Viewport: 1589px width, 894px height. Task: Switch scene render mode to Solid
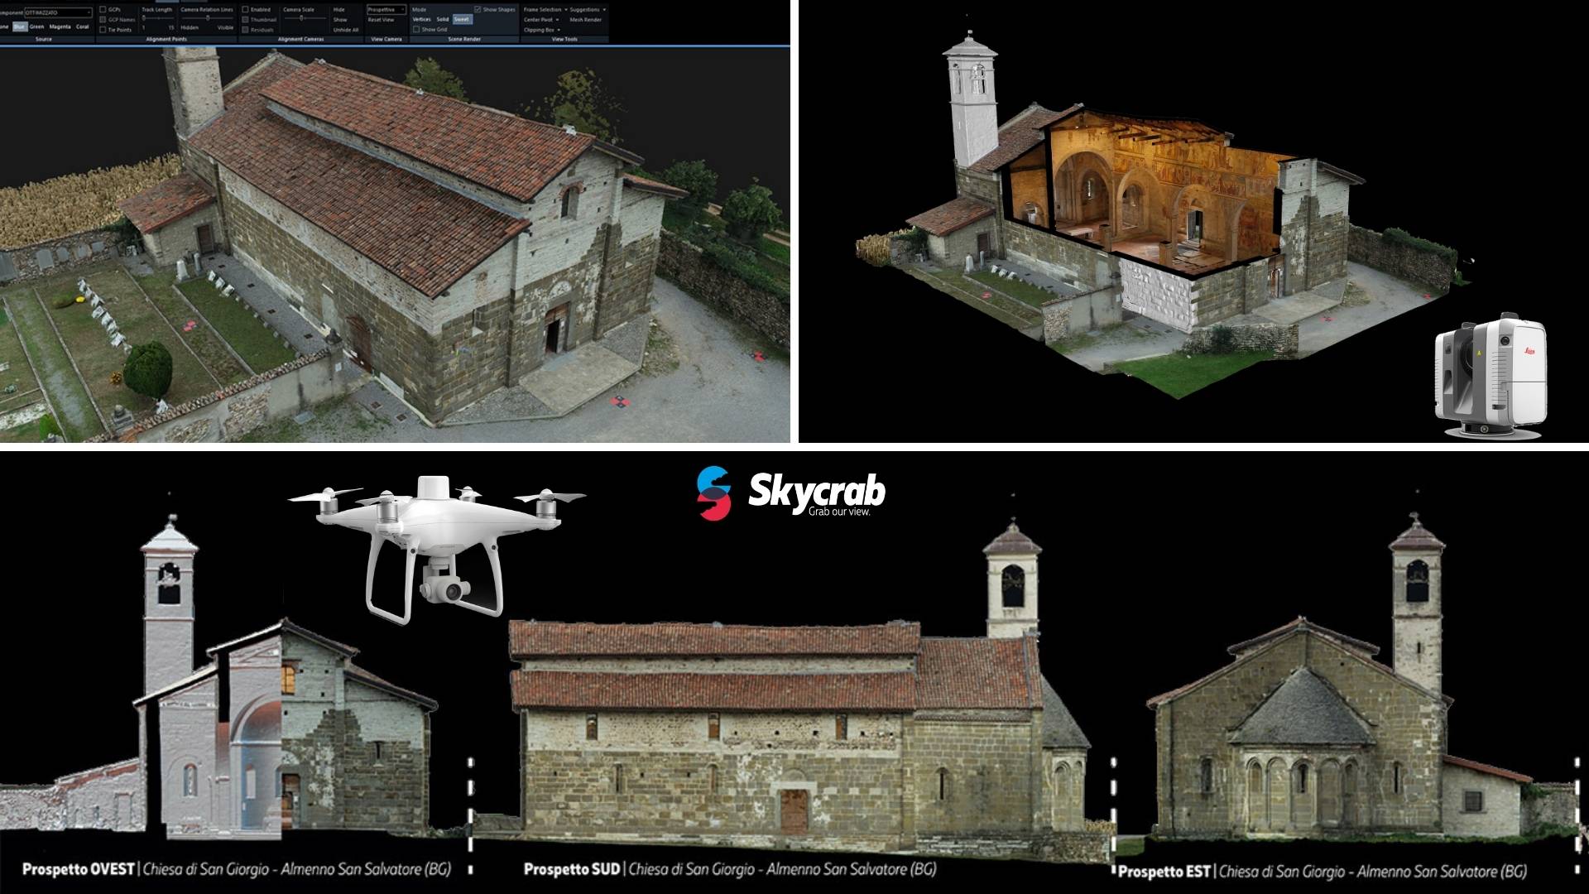(x=443, y=19)
